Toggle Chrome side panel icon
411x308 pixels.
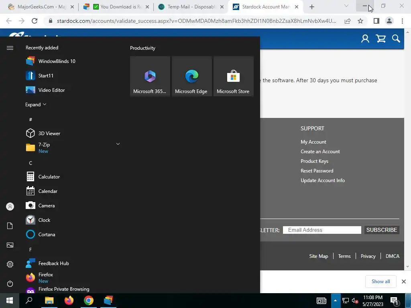click(x=376, y=21)
